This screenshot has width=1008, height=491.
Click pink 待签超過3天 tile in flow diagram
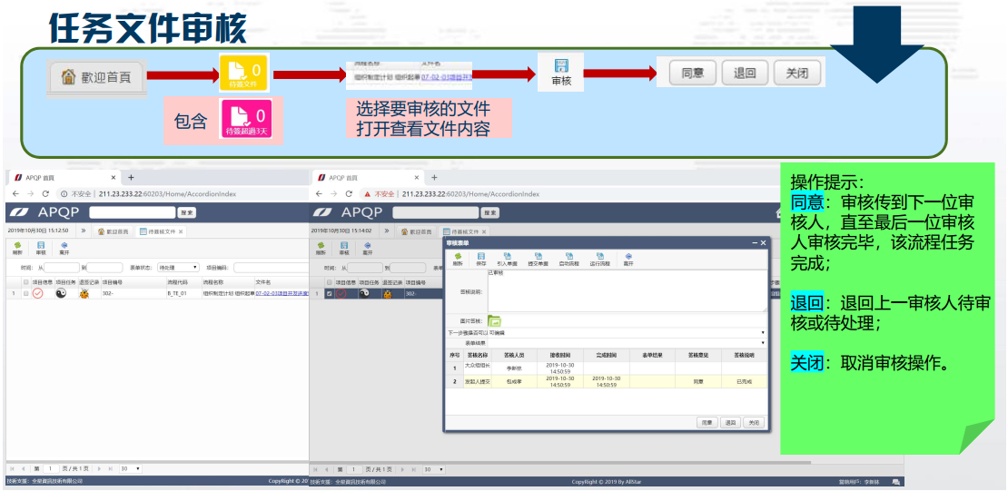tap(245, 119)
